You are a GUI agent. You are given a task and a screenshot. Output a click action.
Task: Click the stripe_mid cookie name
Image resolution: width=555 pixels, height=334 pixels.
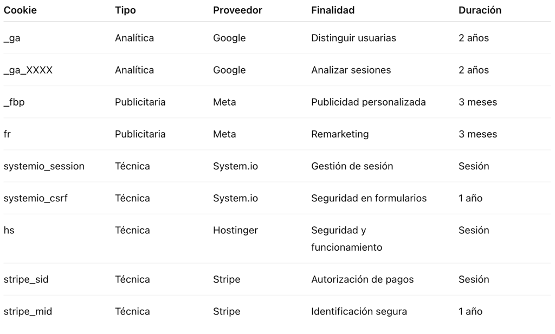point(28,311)
